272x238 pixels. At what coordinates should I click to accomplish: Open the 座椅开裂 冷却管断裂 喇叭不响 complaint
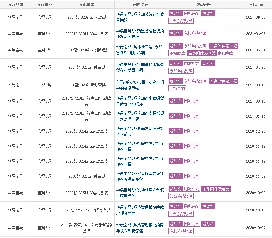[x=139, y=50]
